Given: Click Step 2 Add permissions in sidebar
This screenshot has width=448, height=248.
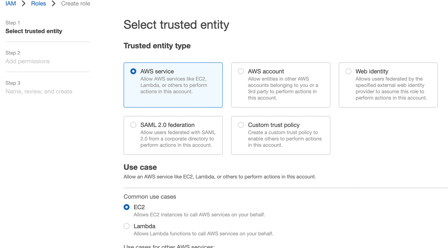Looking at the screenshot, I should click(27, 61).
